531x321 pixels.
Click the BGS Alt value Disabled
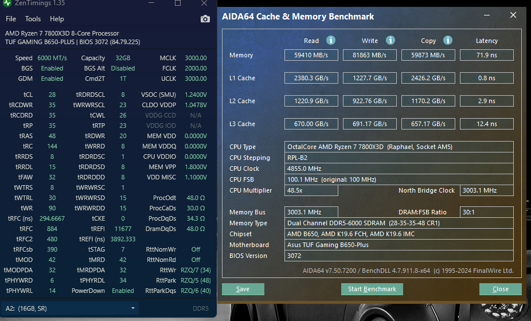point(123,68)
